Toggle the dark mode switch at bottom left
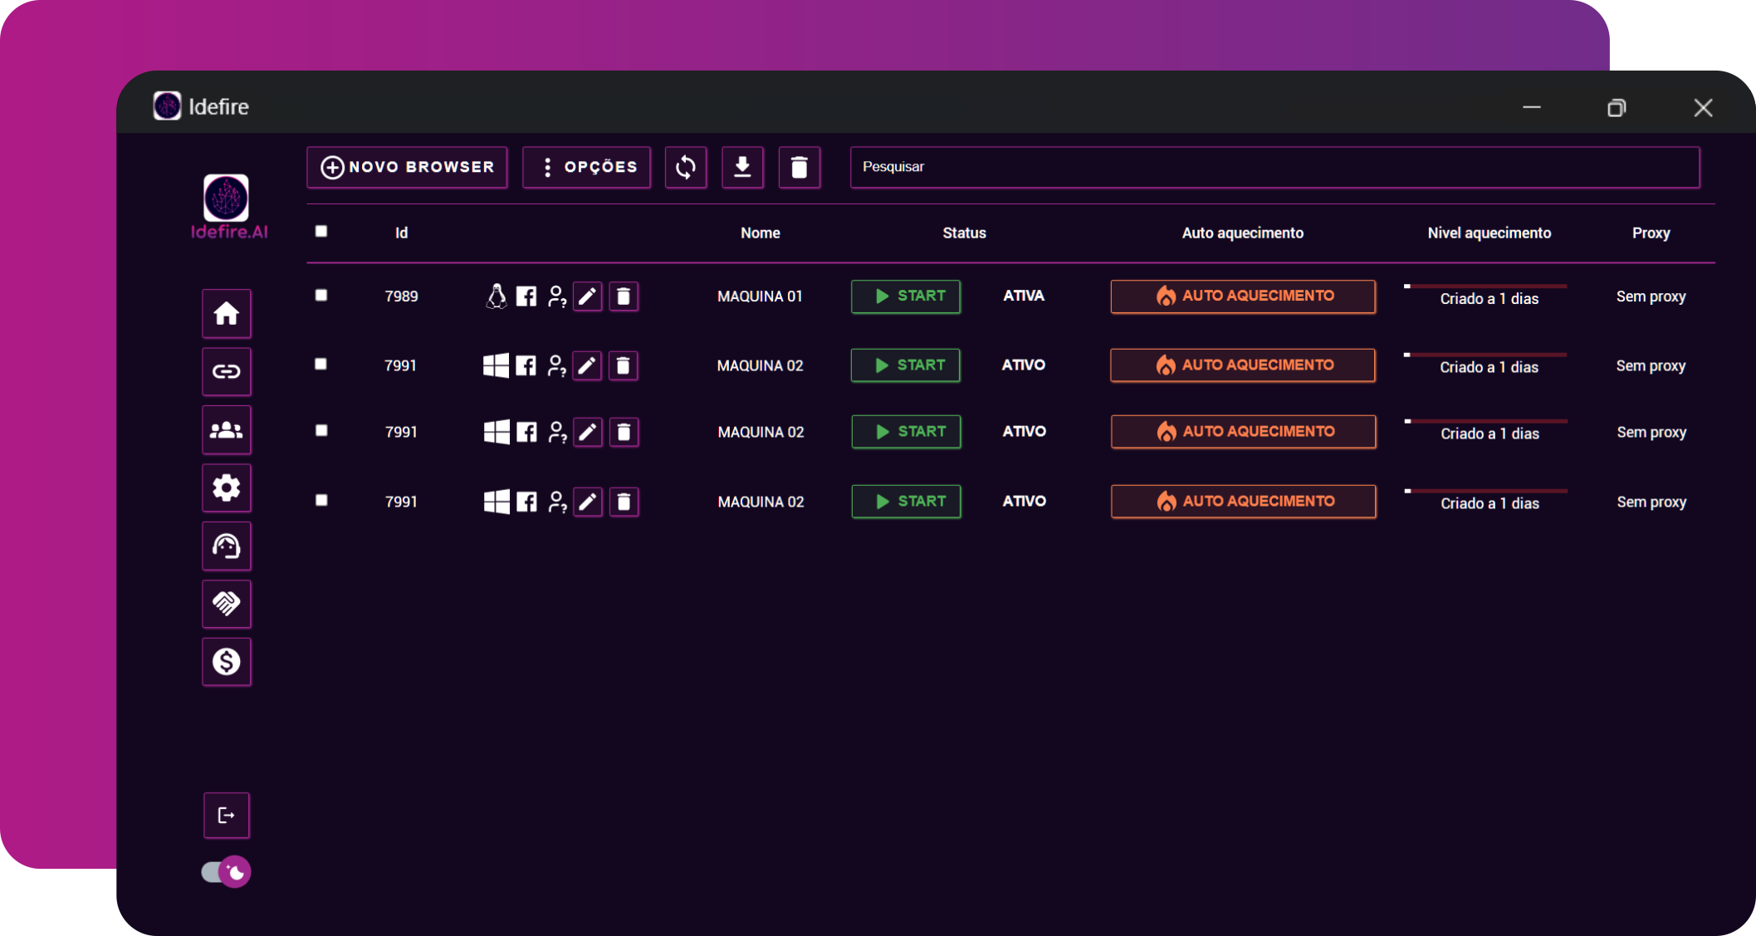Image resolution: width=1756 pixels, height=936 pixels. 225,871
